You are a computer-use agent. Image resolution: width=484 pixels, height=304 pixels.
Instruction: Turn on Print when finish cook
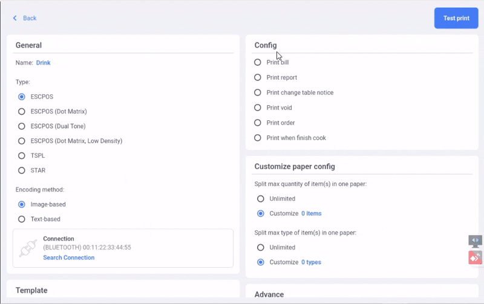(x=258, y=138)
